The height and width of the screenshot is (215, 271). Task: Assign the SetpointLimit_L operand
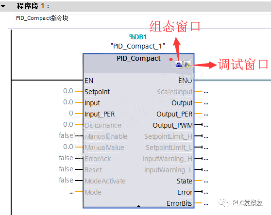tap(206, 149)
